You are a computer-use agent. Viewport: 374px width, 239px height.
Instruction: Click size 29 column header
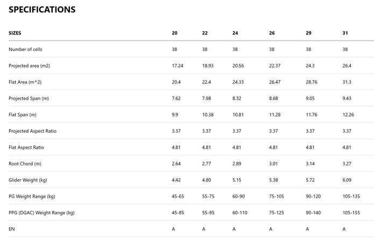tap(308, 33)
